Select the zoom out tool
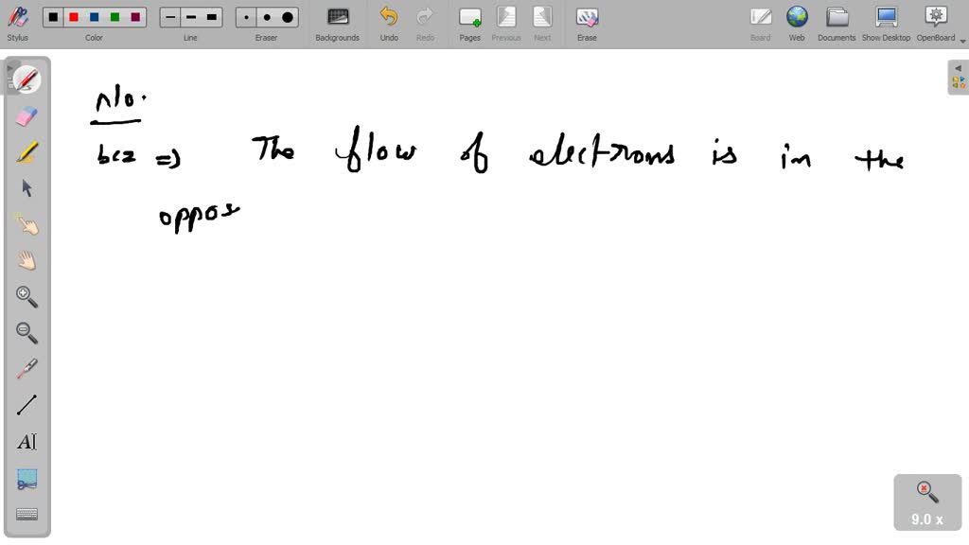Image resolution: width=969 pixels, height=545 pixels. [26, 332]
